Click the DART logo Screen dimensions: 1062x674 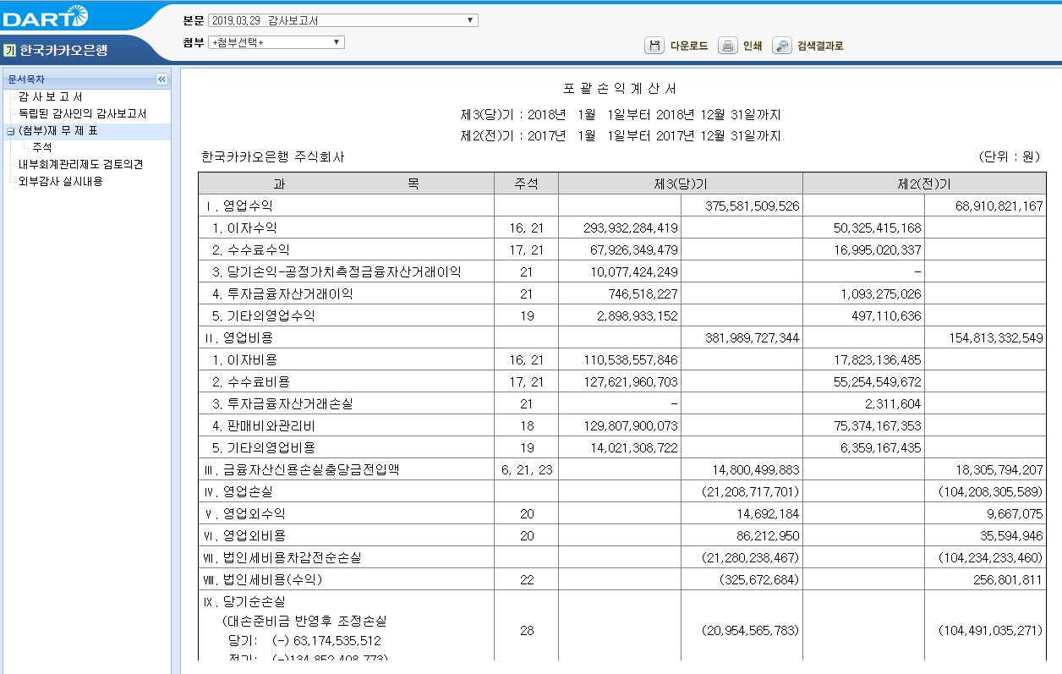coord(46,15)
